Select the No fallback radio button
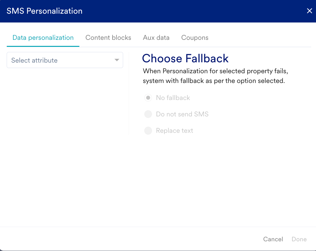The width and height of the screenshot is (316, 251). (148, 98)
